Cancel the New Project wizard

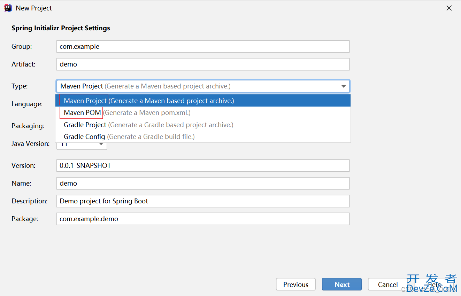click(388, 285)
